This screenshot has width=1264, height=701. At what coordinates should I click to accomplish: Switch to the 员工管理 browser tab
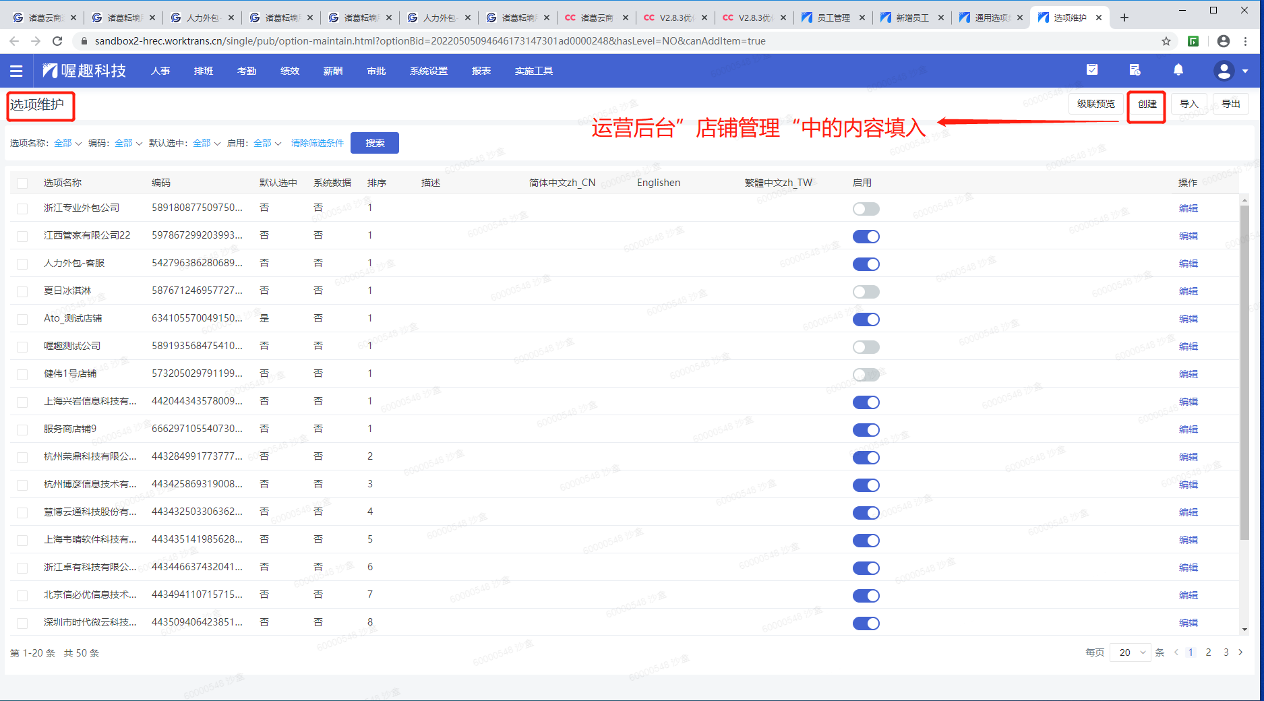[833, 18]
